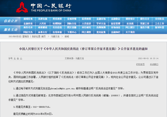Visit the 在线申报 page

point(57,32)
